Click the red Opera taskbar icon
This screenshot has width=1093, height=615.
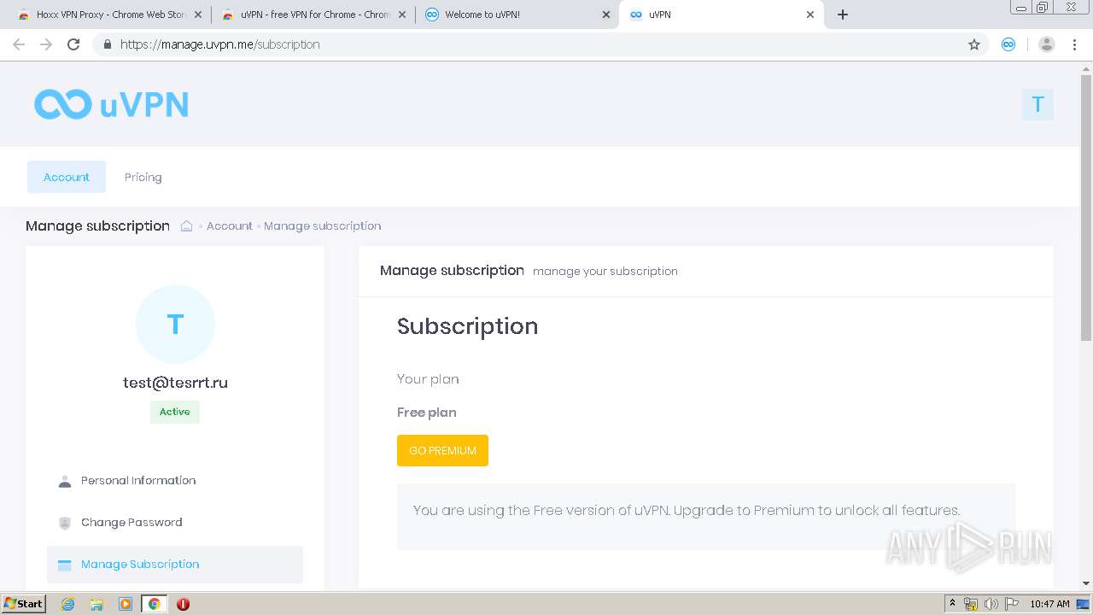click(183, 604)
